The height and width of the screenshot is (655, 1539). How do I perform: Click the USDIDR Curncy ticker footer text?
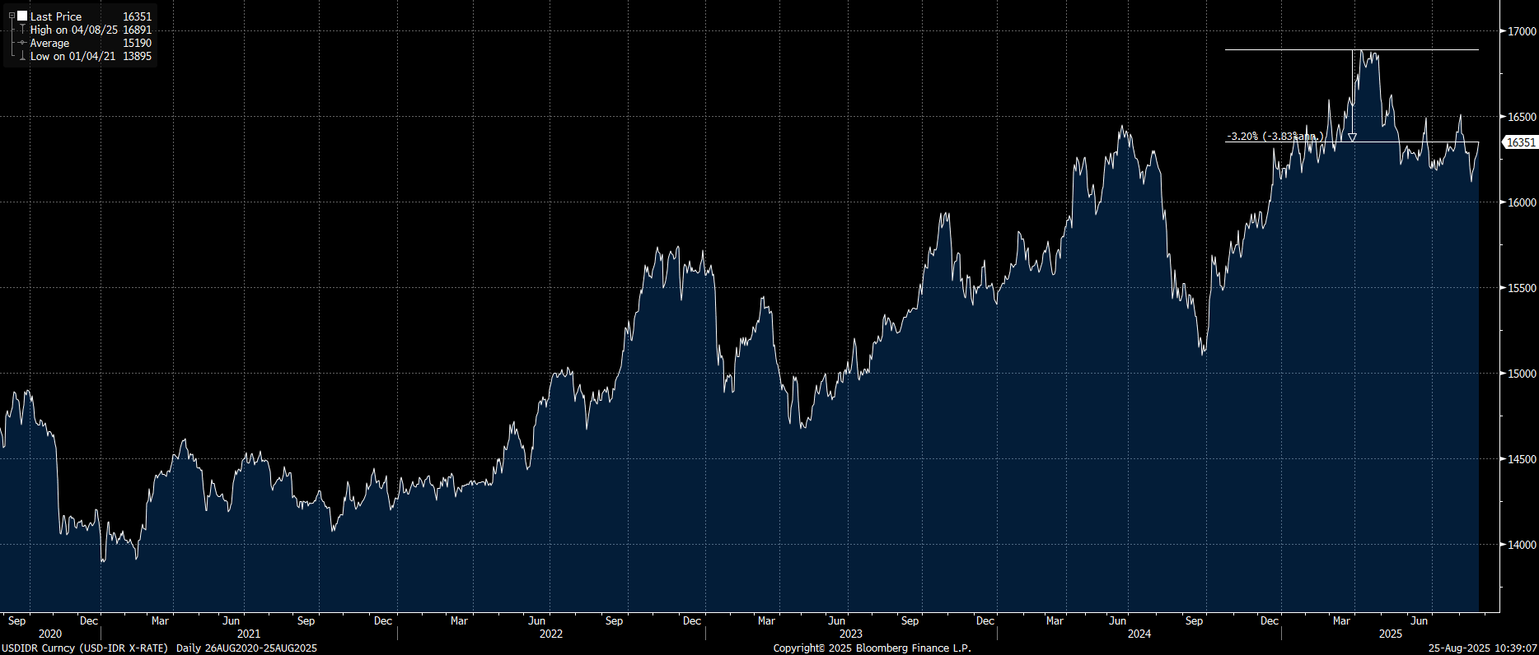pos(84,648)
